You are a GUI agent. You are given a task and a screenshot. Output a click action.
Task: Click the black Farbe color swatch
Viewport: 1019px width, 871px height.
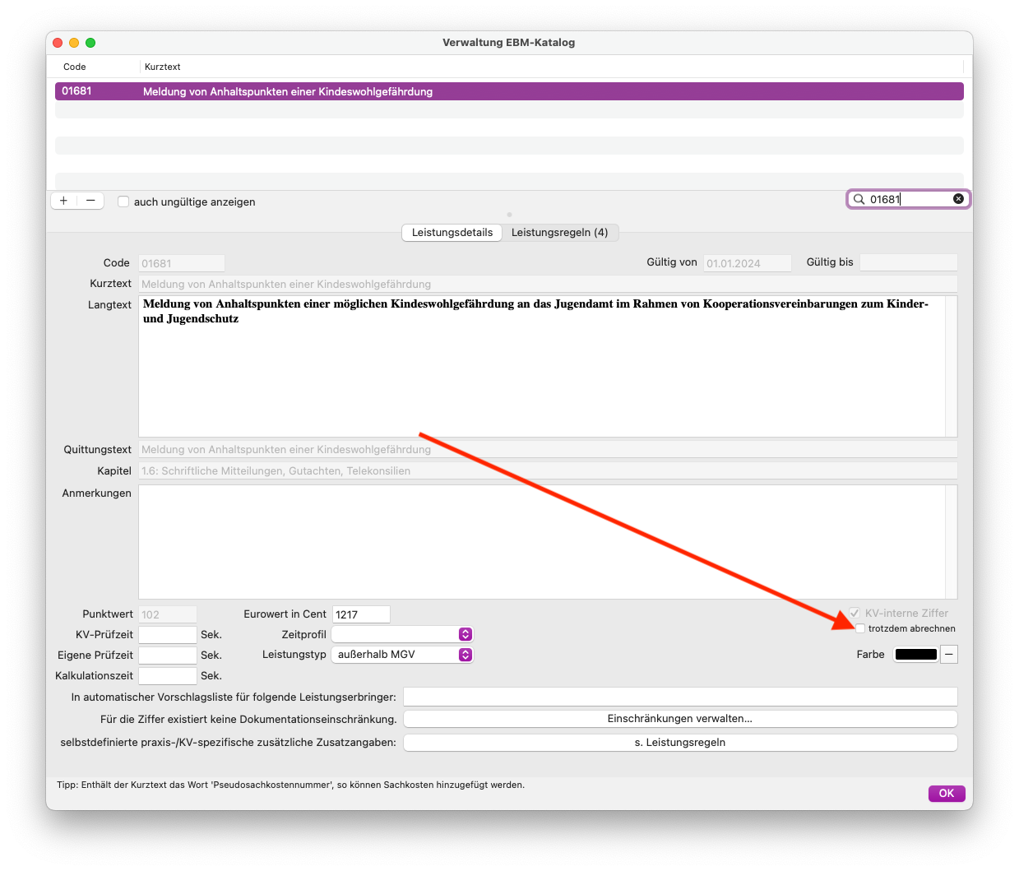coord(916,654)
